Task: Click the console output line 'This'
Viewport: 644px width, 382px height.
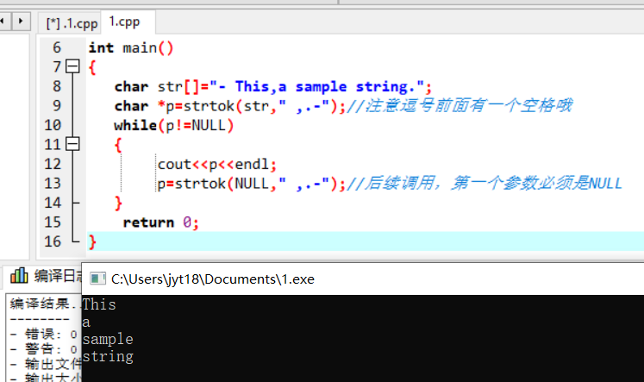Action: [x=99, y=304]
